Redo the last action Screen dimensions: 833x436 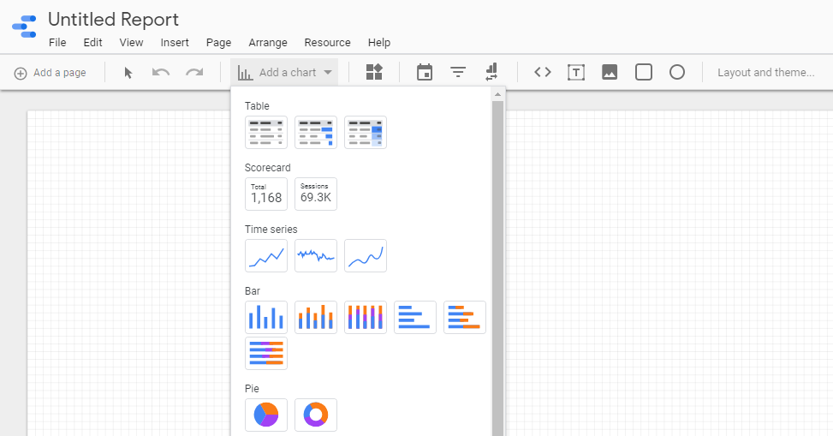pyautogui.click(x=194, y=72)
